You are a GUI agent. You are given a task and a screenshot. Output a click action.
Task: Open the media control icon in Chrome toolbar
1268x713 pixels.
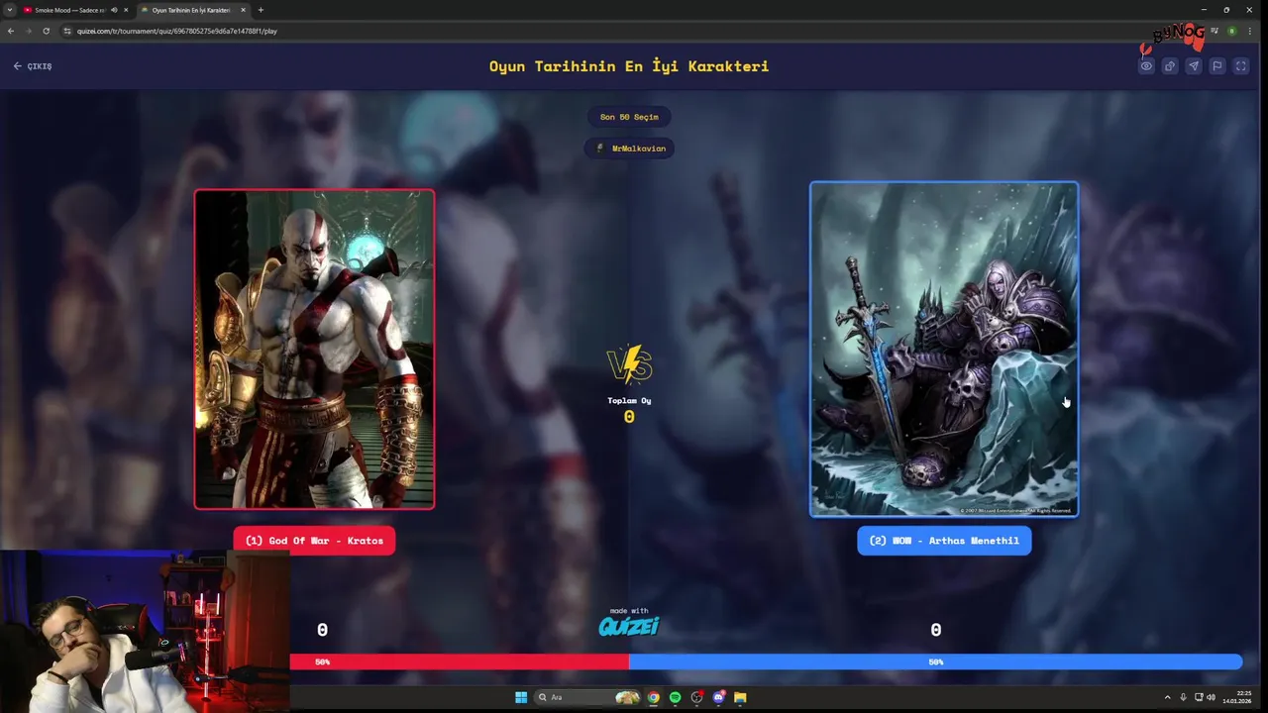1215,31
